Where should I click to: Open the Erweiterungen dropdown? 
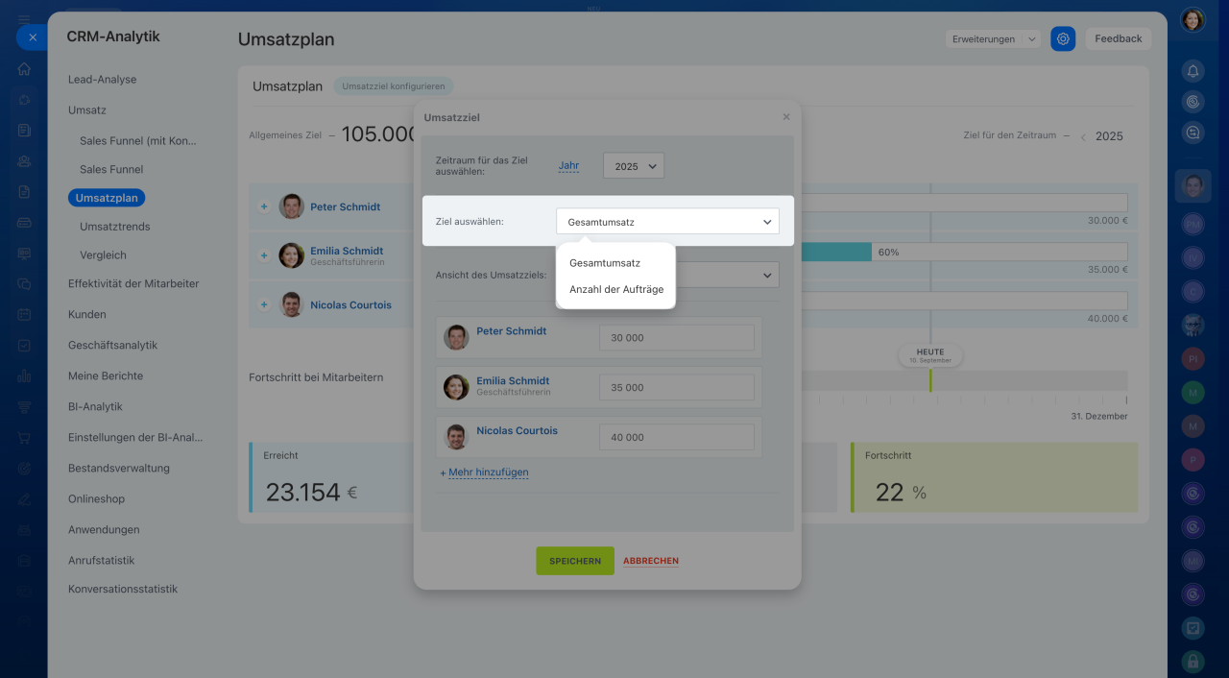[993, 39]
